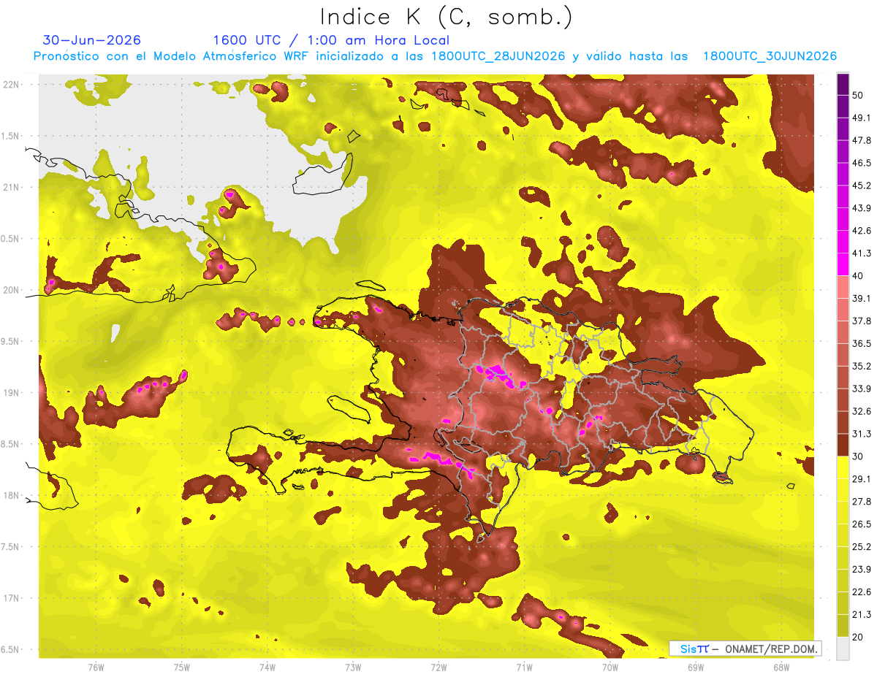
Task: Click latitude label "22N"
Action: click(x=11, y=84)
